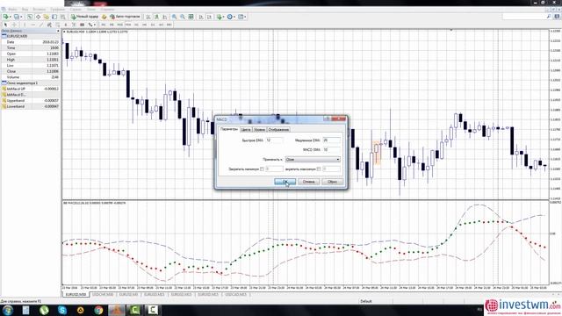Open the Windows Start button
Viewport: 562px width, 316px height.
click(x=7, y=310)
